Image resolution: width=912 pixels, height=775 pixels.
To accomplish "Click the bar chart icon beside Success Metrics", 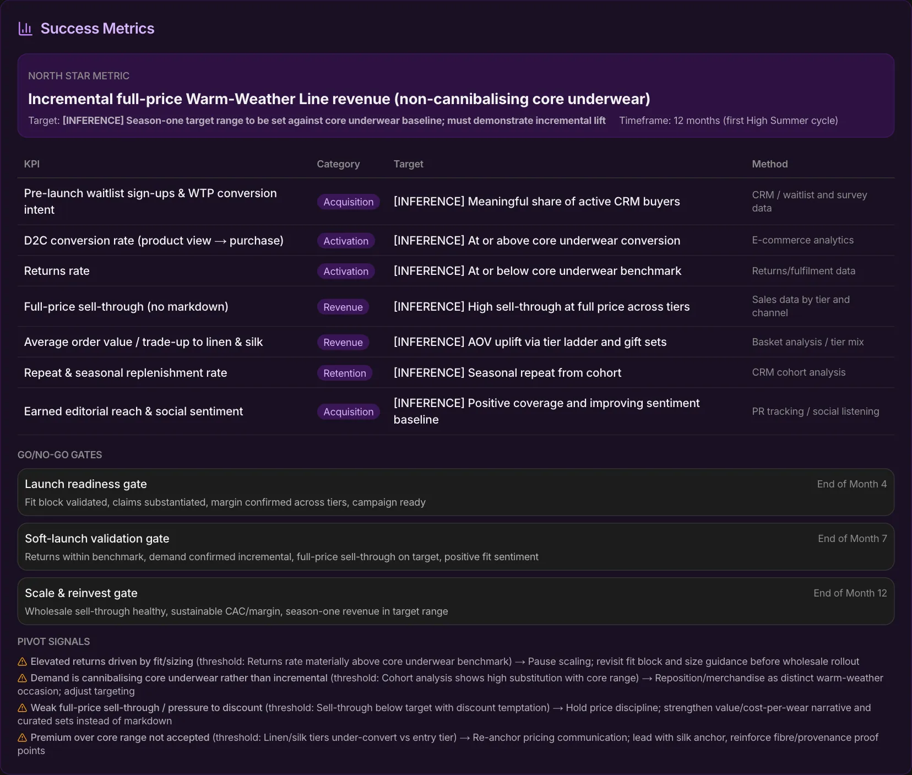I will (25, 29).
